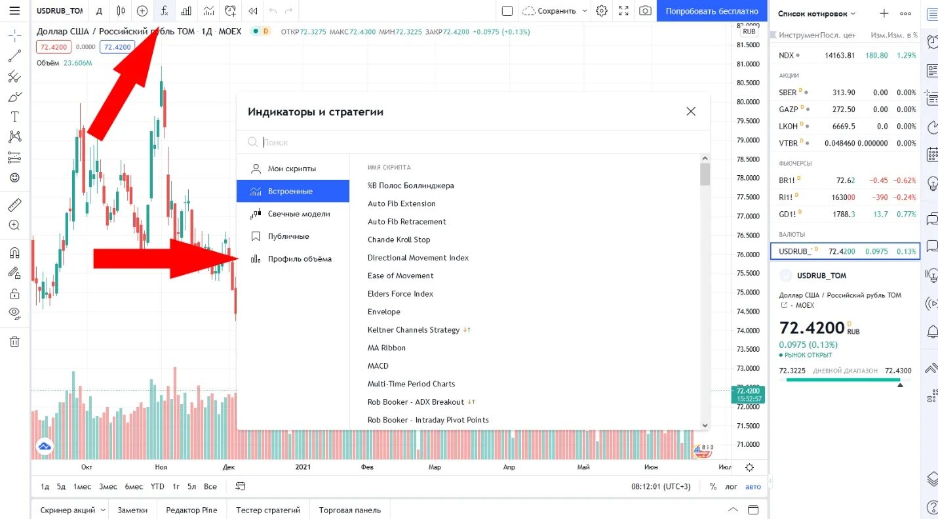Click the Поиск indicator search field
Viewport: 938px width, 519px height.
click(x=473, y=142)
